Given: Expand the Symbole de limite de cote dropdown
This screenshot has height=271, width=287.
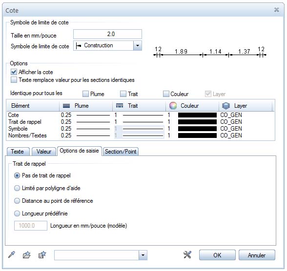Looking at the screenshot, I should point(138,45).
